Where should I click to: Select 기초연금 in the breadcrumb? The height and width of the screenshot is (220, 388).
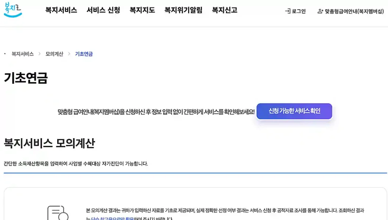tap(83, 54)
